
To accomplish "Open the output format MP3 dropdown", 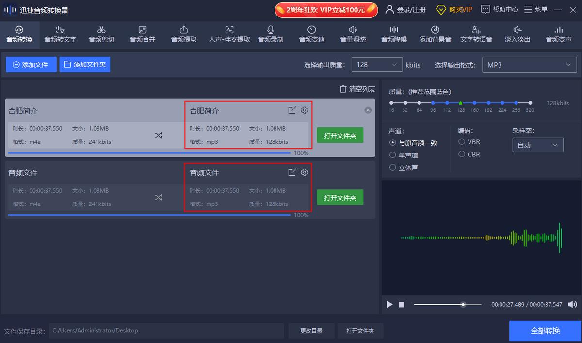I will [x=529, y=64].
